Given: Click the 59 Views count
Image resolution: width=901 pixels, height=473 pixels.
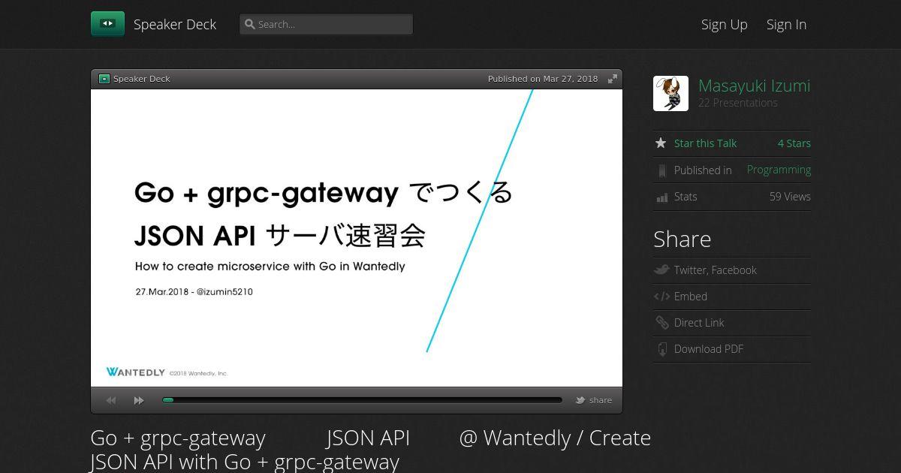Looking at the screenshot, I should pyautogui.click(x=790, y=197).
